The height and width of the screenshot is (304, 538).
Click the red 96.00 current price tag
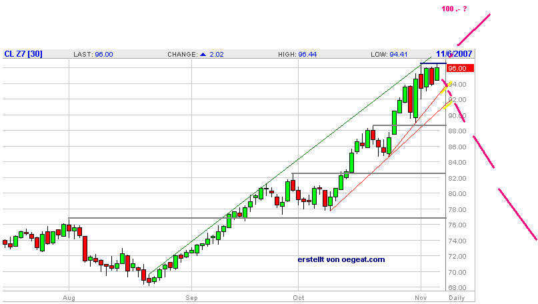[x=460, y=68]
